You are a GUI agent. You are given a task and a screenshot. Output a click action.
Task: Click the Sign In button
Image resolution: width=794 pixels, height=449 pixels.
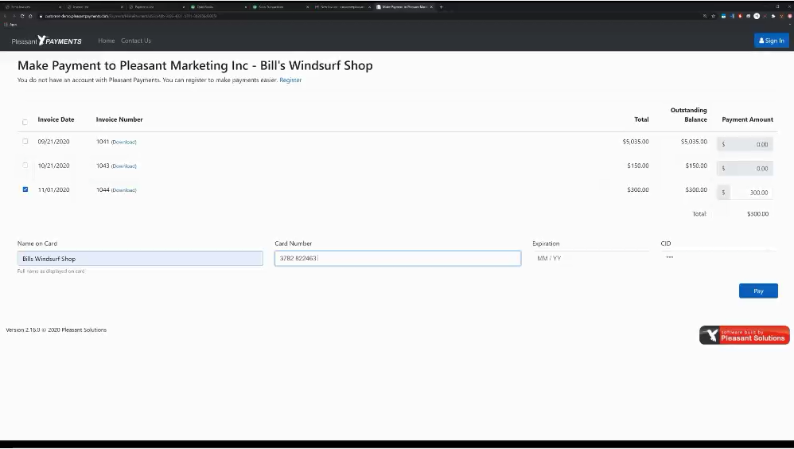[771, 41]
